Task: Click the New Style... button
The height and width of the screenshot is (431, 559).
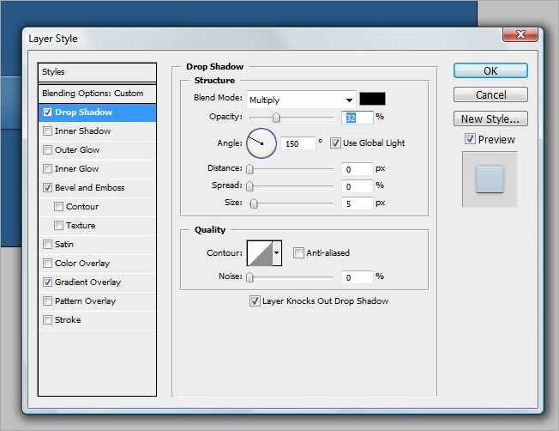Action: (x=490, y=118)
